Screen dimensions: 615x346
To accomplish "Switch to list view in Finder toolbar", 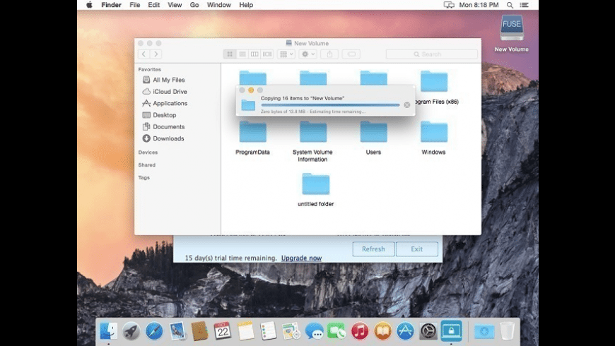I will [x=242, y=54].
